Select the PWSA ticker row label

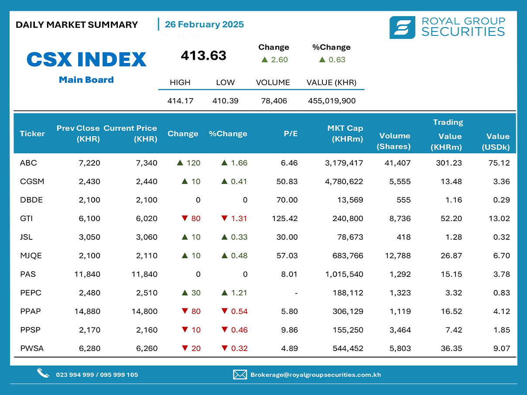click(31, 348)
